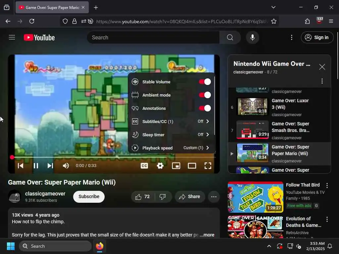This screenshot has width=339, height=254.
Task: Close the player settings gear menu
Action: click(160, 166)
